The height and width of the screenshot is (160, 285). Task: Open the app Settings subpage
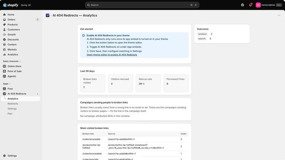click(x=12, y=109)
